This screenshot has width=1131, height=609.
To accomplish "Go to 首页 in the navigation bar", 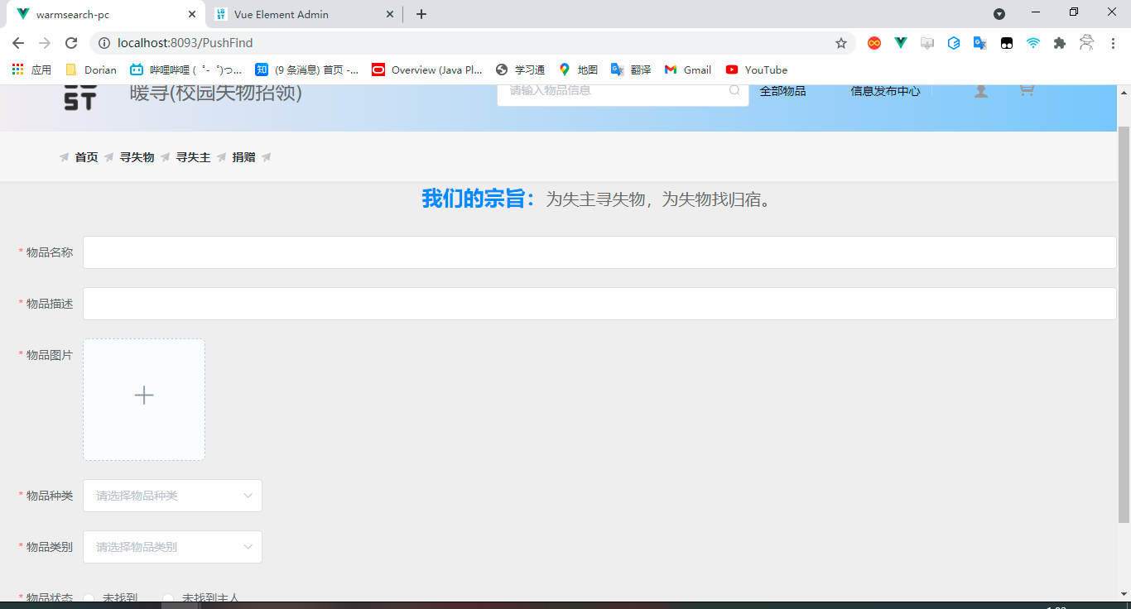I will (86, 157).
